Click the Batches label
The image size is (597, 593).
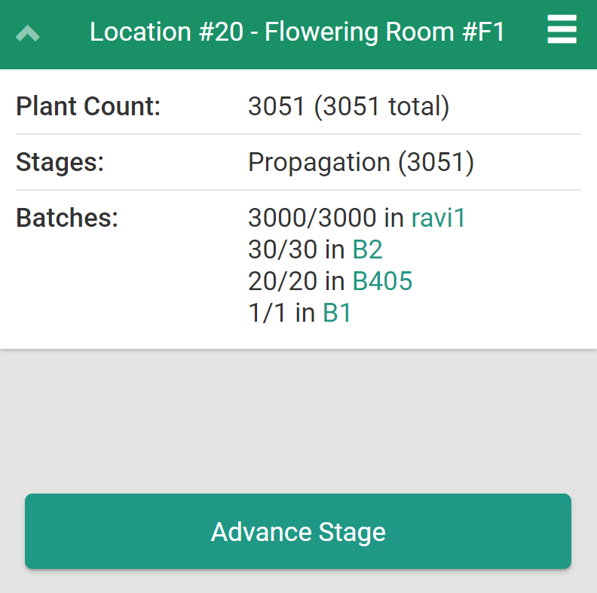coord(67,218)
